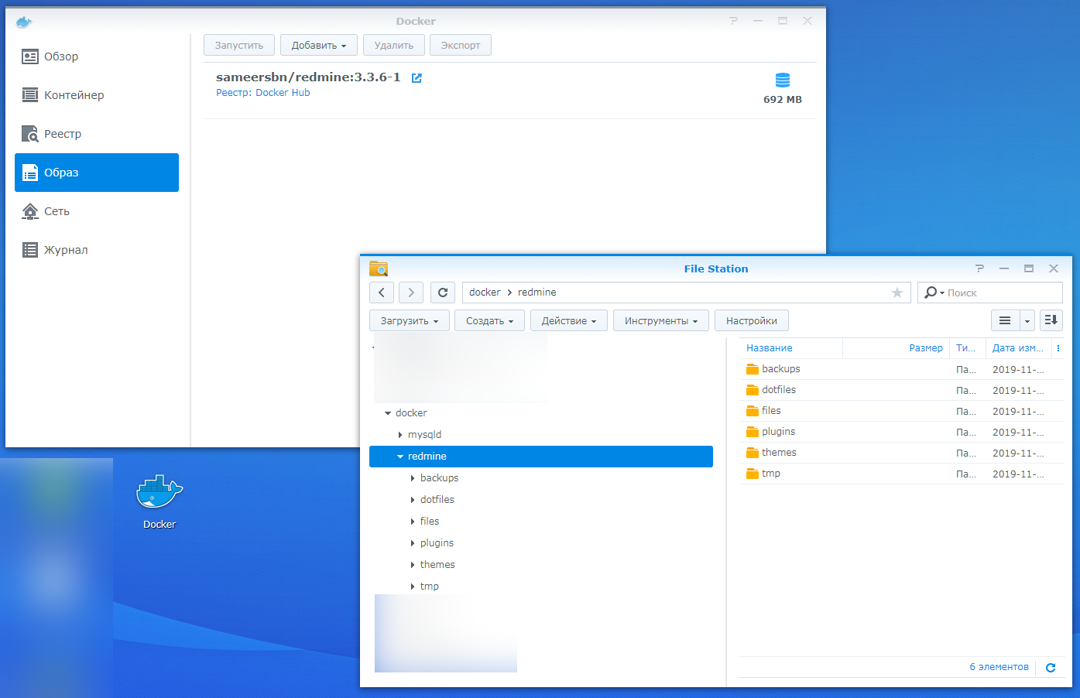Go back in File Station navigation

382,293
